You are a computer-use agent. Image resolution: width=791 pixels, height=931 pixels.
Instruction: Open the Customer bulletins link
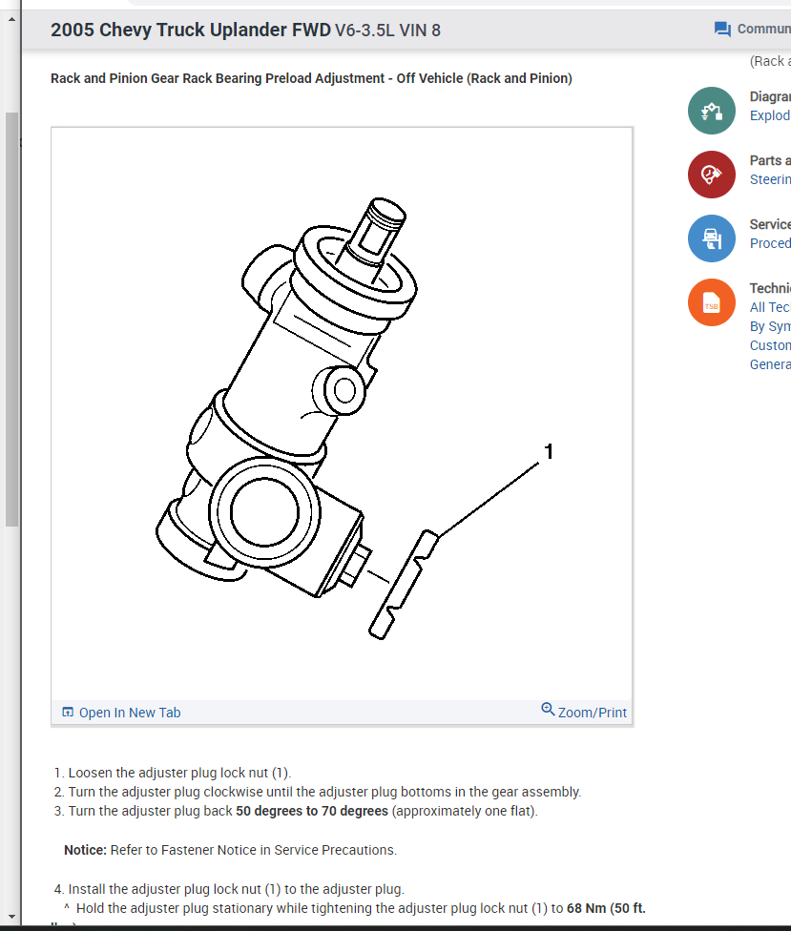point(770,345)
